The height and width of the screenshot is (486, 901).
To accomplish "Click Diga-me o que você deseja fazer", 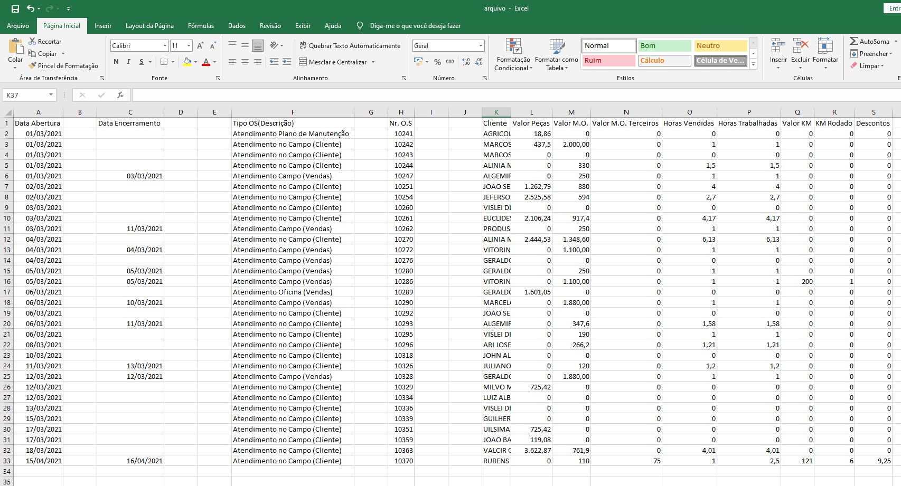I will (x=415, y=25).
